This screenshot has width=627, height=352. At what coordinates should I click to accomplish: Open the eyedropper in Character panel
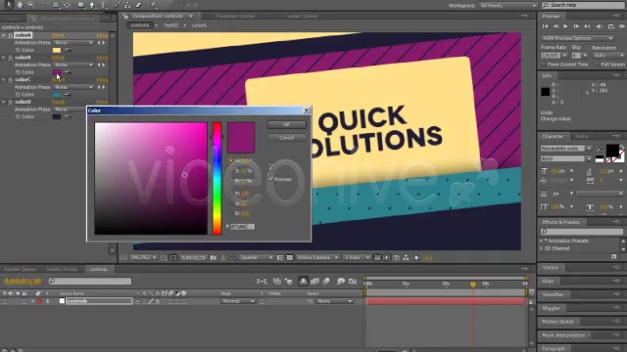coord(600,149)
